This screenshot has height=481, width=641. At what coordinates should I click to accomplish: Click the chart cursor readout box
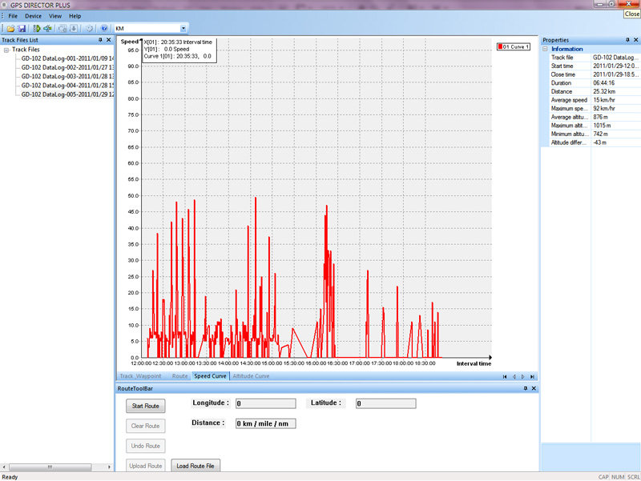pos(179,50)
